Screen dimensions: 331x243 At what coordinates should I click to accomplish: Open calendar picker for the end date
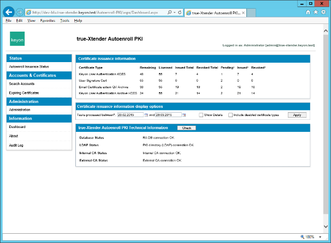[184, 115]
